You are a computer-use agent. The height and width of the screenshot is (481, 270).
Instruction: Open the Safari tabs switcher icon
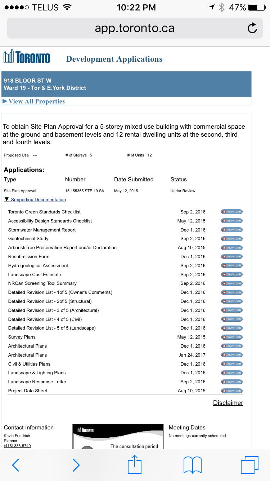coord(249,465)
